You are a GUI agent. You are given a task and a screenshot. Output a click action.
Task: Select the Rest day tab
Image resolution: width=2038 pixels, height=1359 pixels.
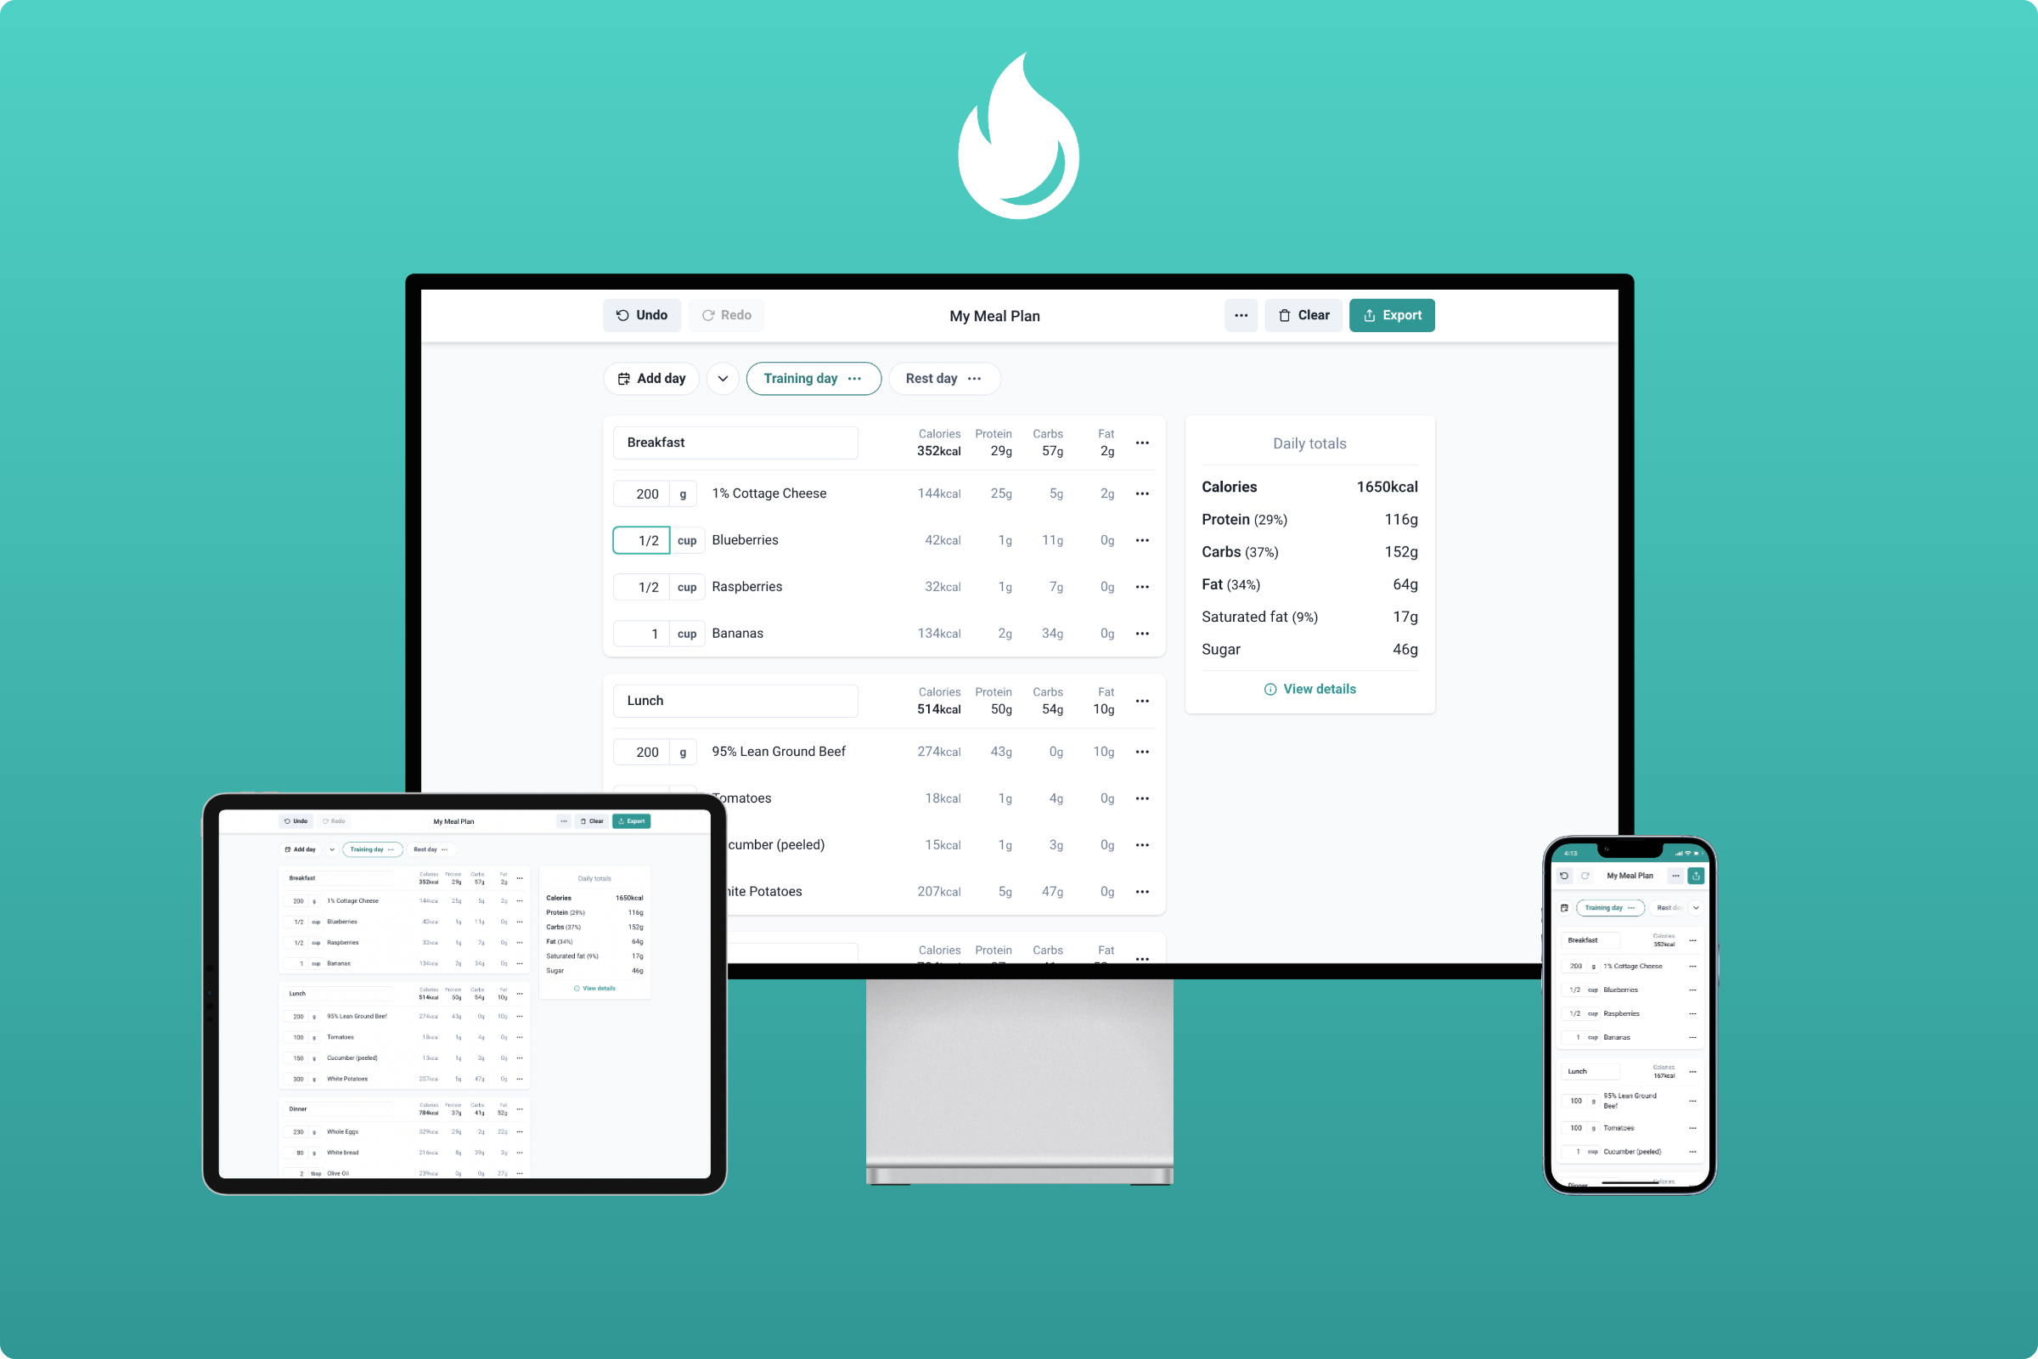click(x=930, y=378)
